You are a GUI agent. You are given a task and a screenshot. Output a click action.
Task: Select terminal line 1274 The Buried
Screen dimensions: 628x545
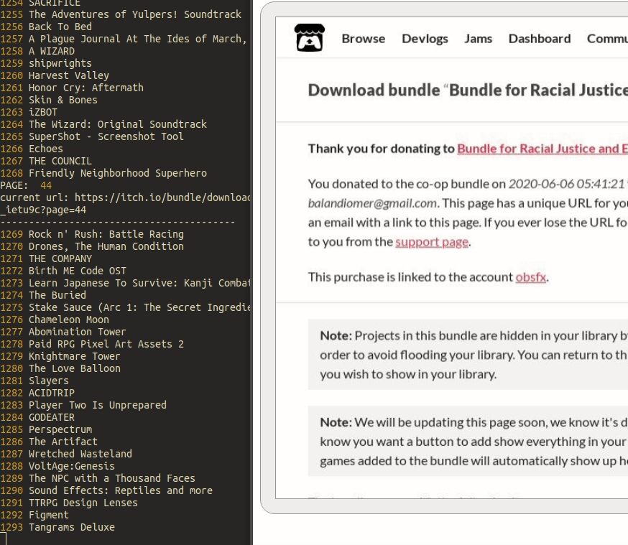[43, 295]
